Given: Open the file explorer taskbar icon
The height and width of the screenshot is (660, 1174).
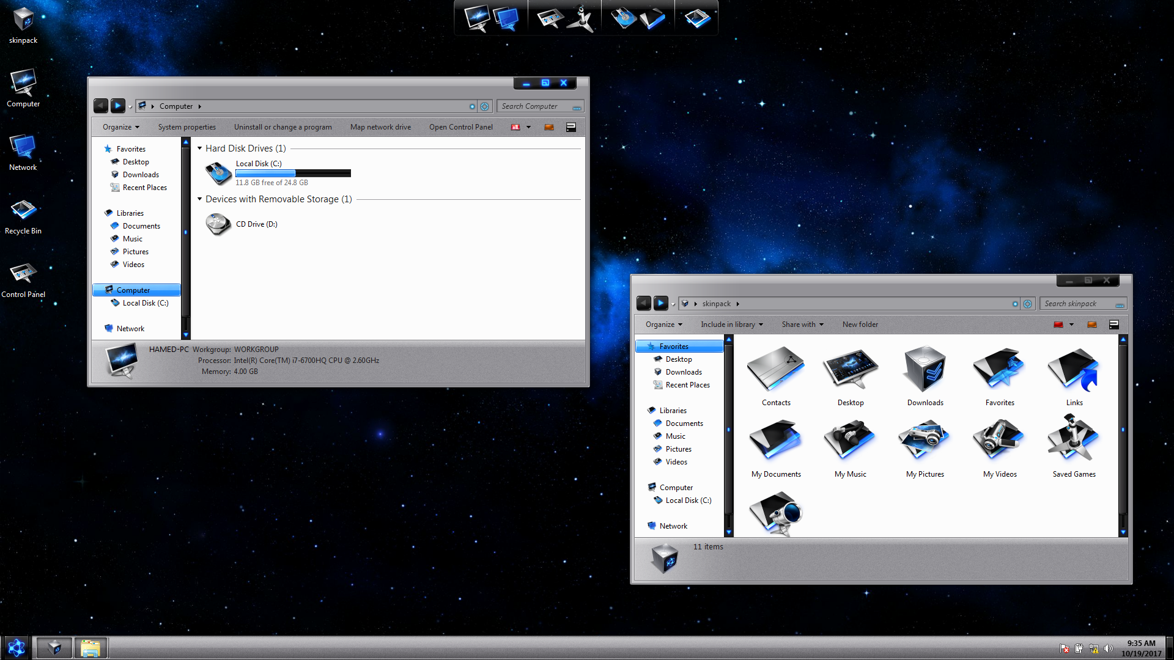Looking at the screenshot, I should (90, 648).
